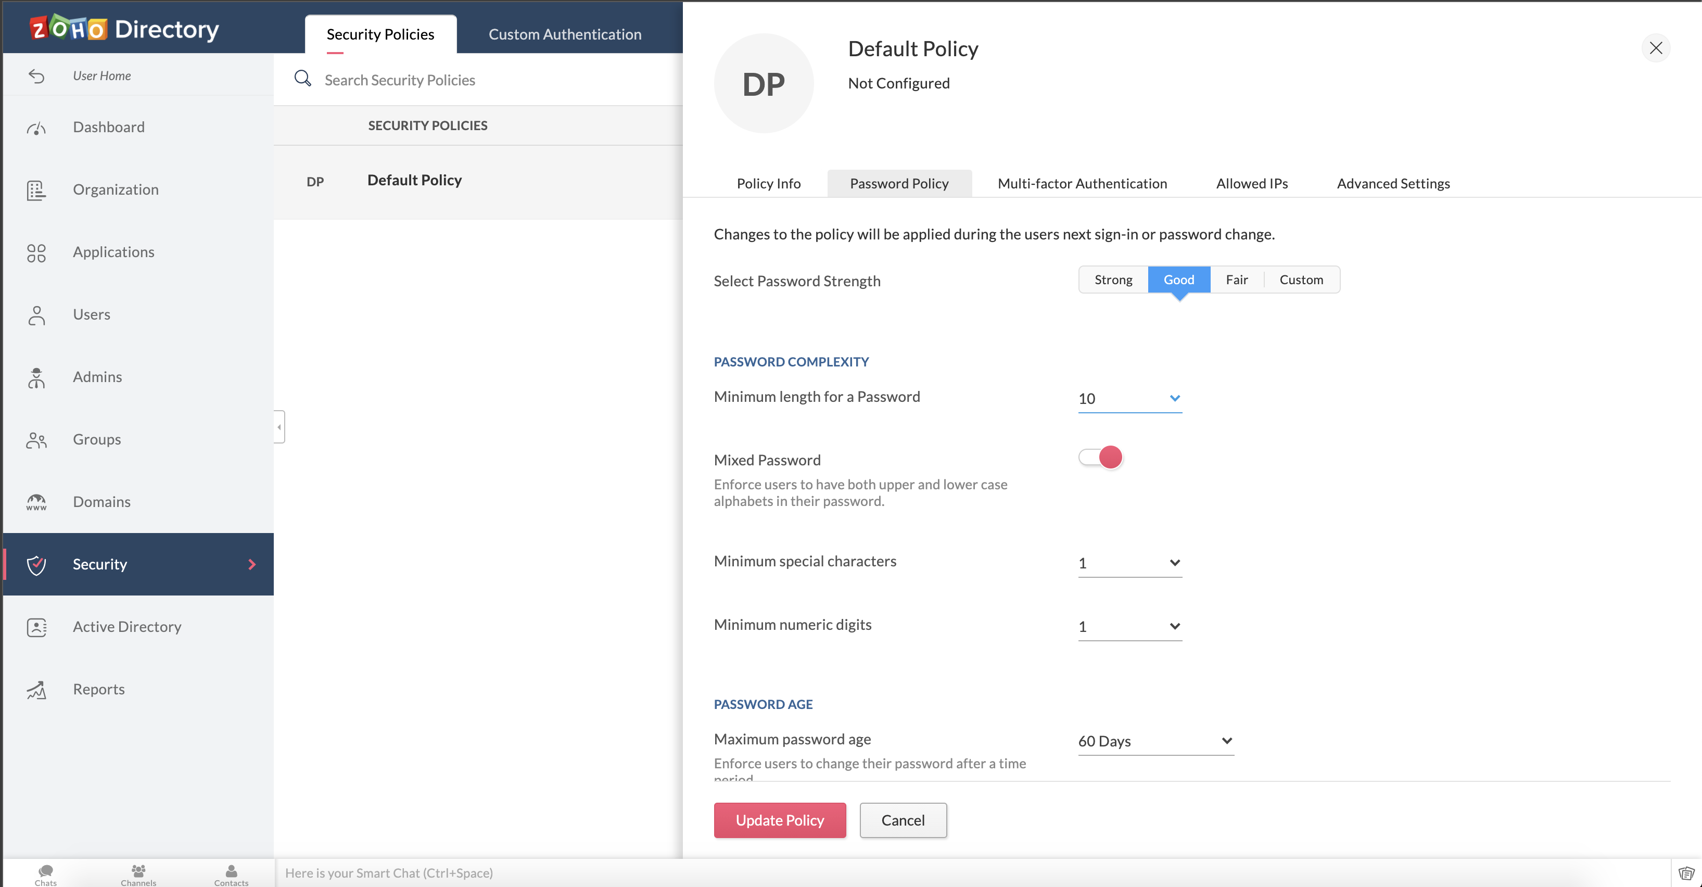
Task: Expand Minimum special characters dropdown
Action: coord(1129,563)
